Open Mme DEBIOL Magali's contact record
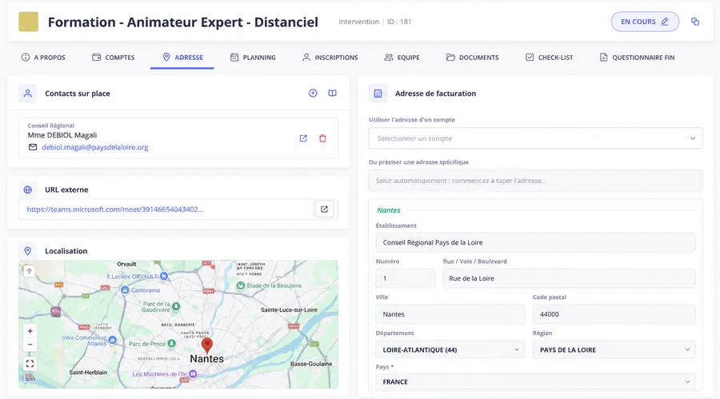Image resolution: width=720 pixels, height=399 pixels. pyautogui.click(x=303, y=138)
